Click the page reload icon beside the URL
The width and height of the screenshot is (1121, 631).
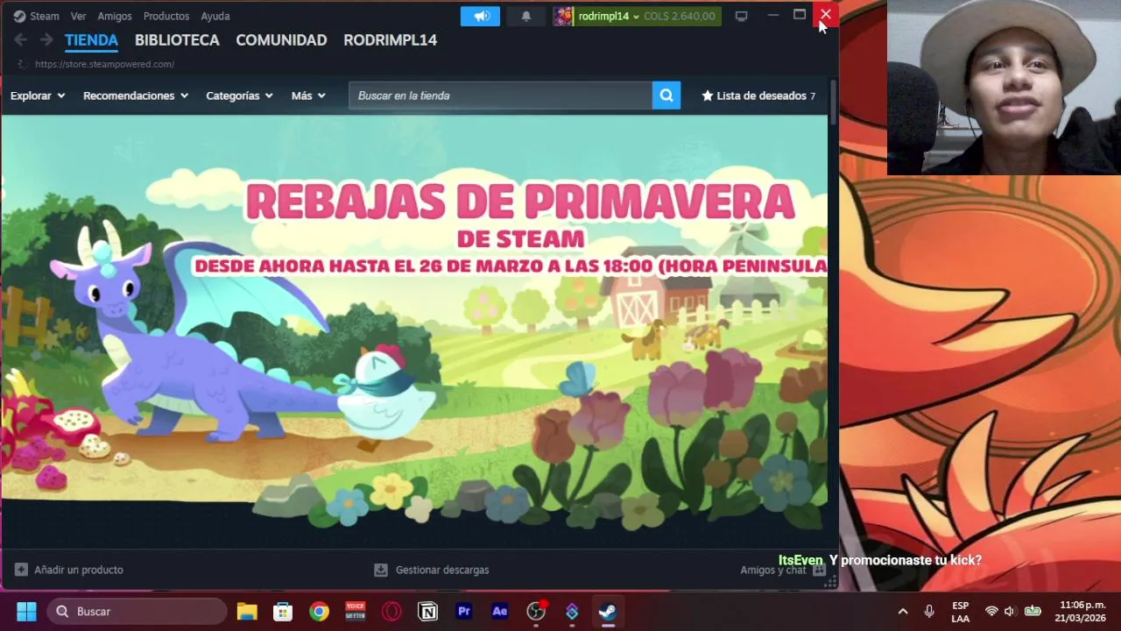click(x=21, y=64)
